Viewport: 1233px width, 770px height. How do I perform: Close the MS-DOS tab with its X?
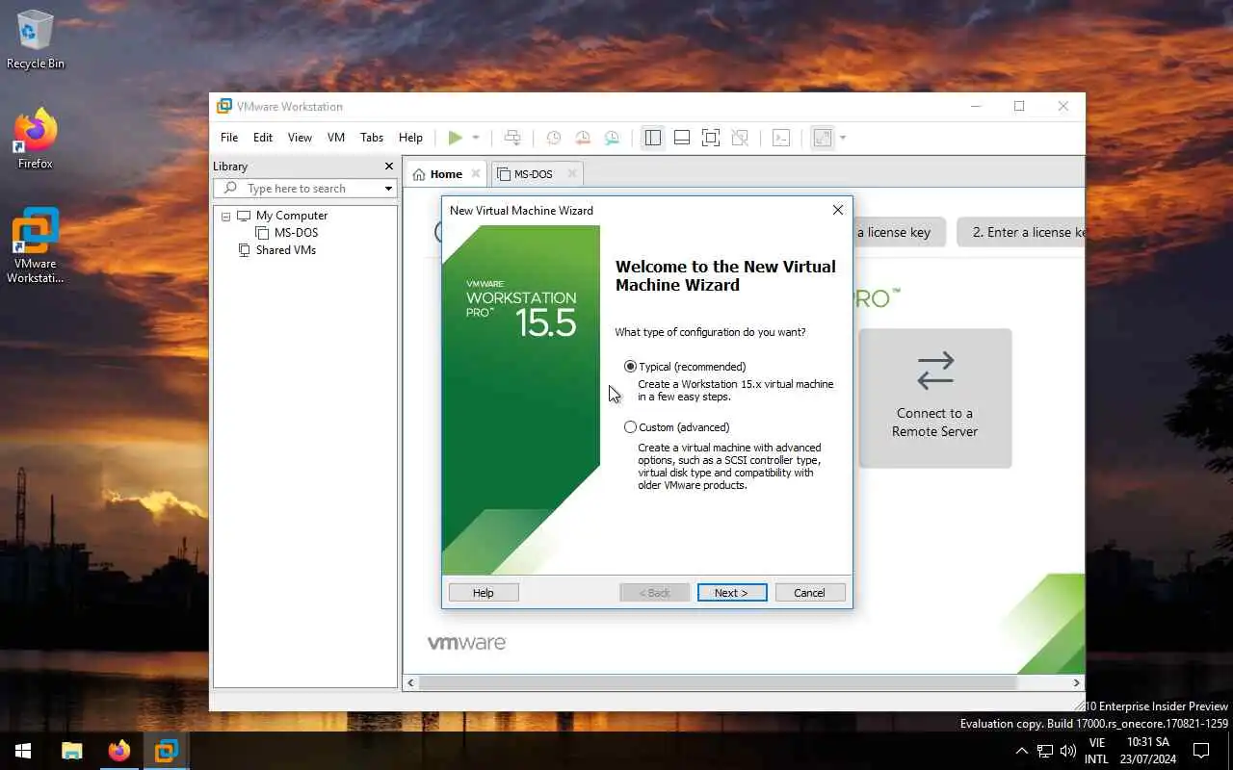pyautogui.click(x=572, y=174)
